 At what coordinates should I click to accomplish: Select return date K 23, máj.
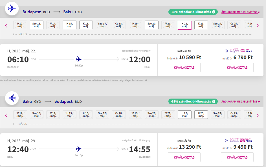201,115
